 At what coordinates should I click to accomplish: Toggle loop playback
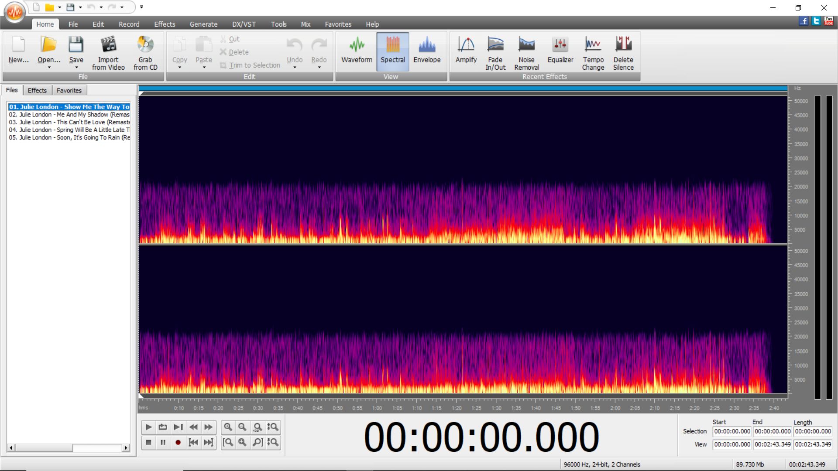(x=163, y=427)
